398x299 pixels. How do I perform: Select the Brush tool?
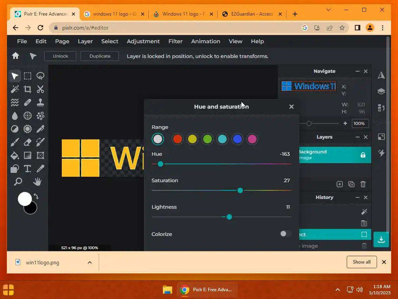click(x=15, y=142)
